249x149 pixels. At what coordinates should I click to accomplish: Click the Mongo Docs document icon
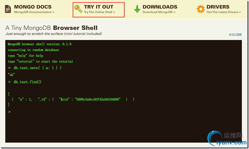point(8,9)
